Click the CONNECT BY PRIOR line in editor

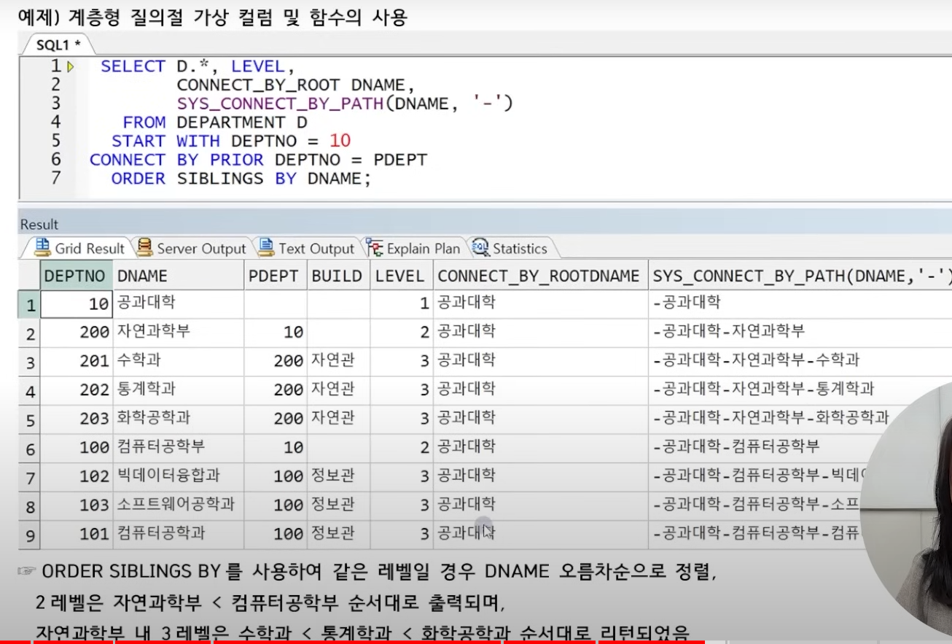(258, 160)
